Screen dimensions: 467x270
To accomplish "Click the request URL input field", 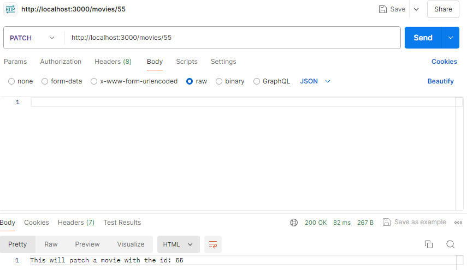I will (x=232, y=38).
